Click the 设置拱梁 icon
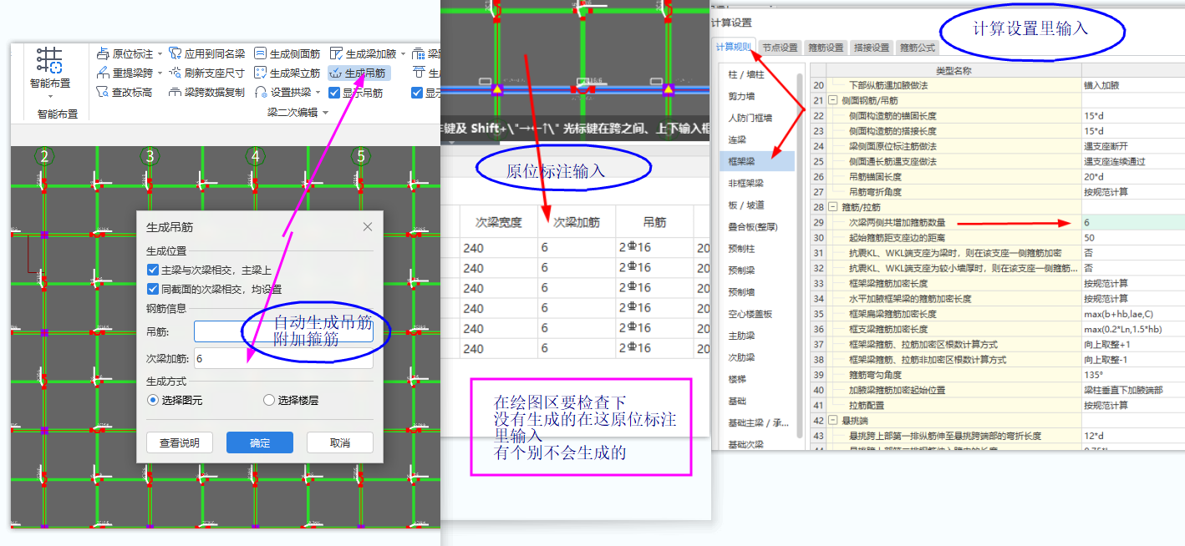 pyautogui.click(x=260, y=92)
